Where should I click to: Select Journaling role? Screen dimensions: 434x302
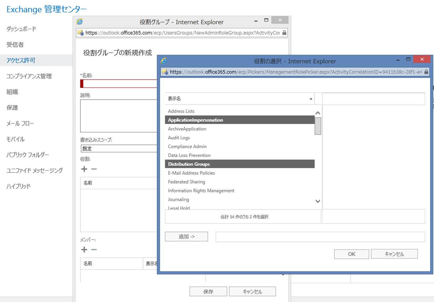pyautogui.click(x=240, y=200)
